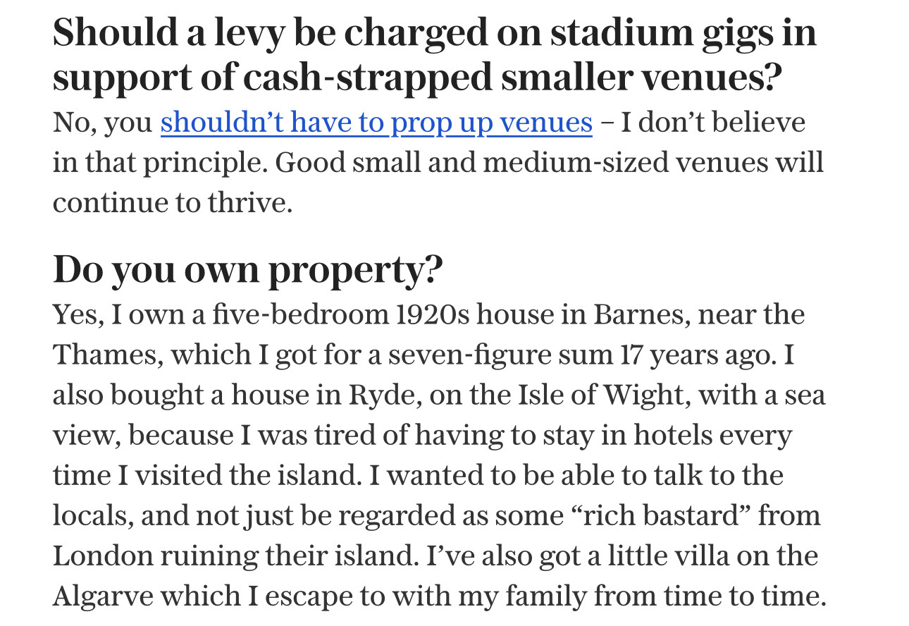Click the text "I don't believe"
This screenshot has height=626, width=909.
[x=712, y=123]
